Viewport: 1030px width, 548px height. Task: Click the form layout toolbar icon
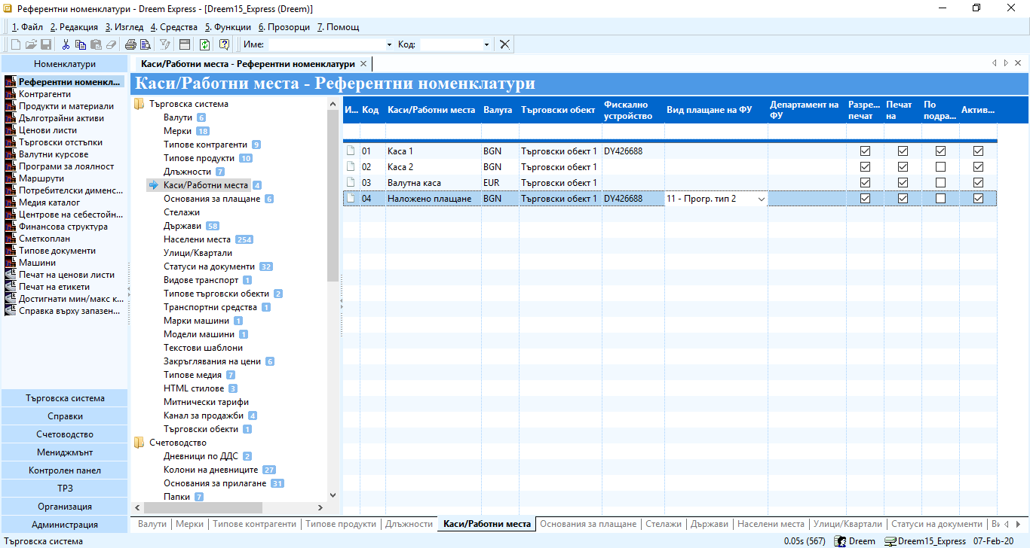pos(184,44)
